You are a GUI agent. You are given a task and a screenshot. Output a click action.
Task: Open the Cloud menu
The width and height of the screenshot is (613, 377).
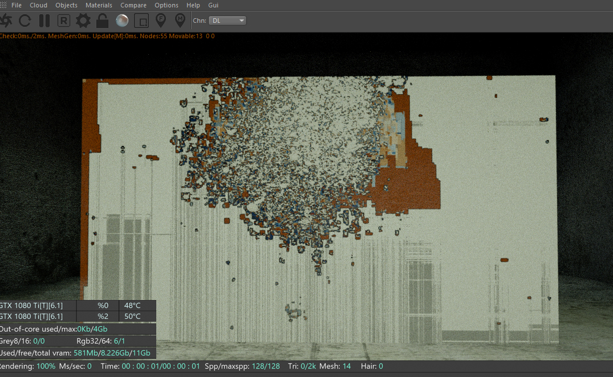click(x=38, y=5)
